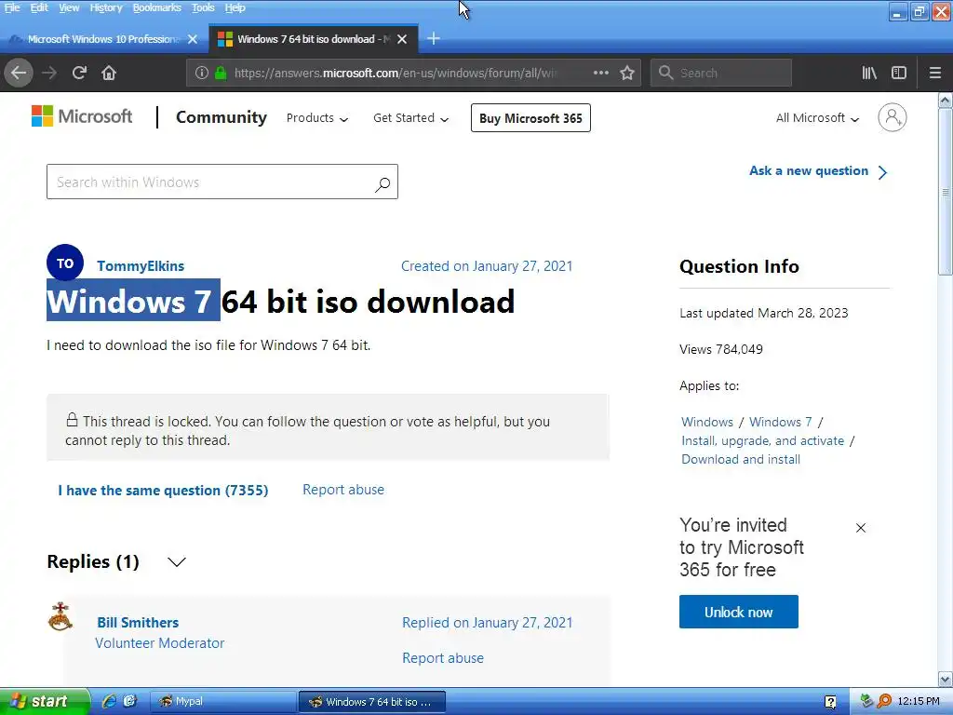Screen dimensions: 953x715
Task: Open Bill Smithers profile link
Action: tap(138, 623)
